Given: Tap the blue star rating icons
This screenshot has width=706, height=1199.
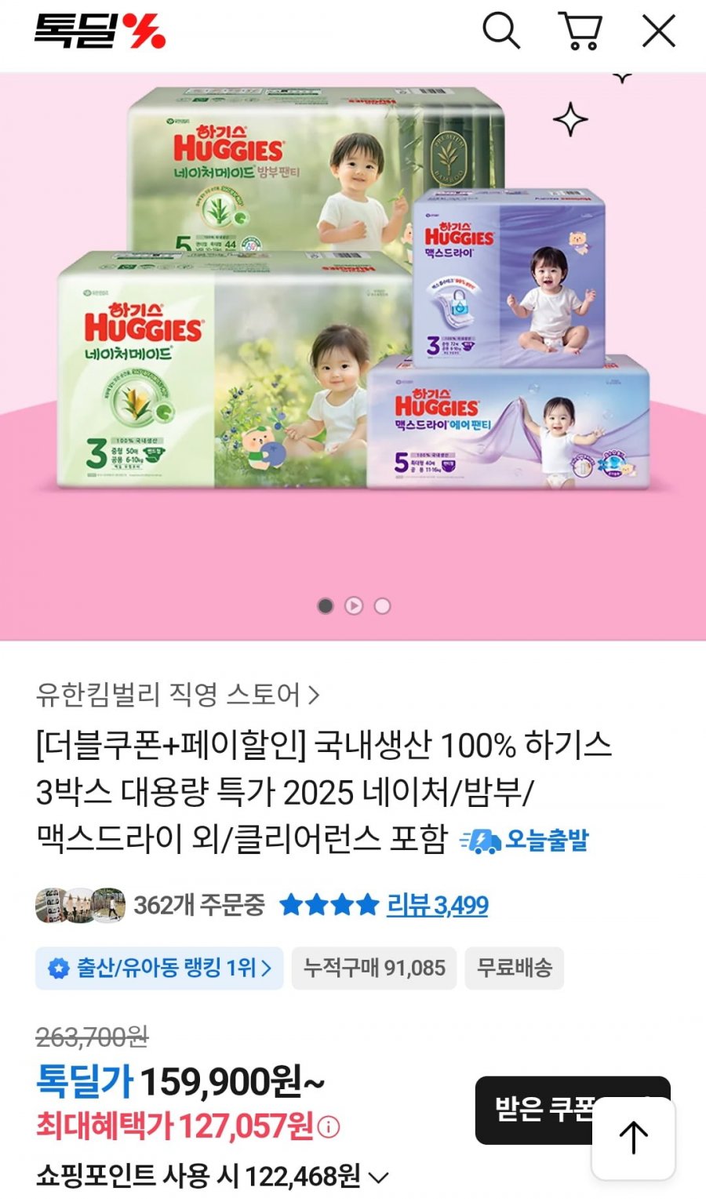Looking at the screenshot, I should click(329, 905).
